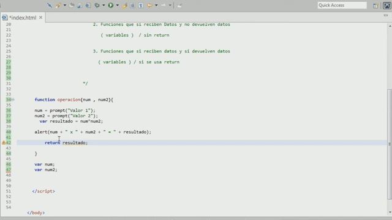Toggle Show Whitespace Characters pilcrow icon
392x220 pixels.
coord(141,5)
